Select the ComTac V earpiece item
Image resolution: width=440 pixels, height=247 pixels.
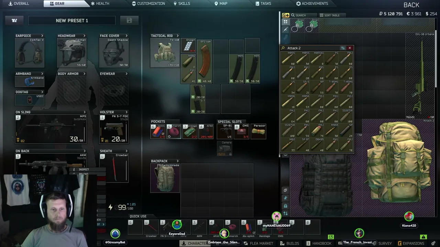coord(30,52)
